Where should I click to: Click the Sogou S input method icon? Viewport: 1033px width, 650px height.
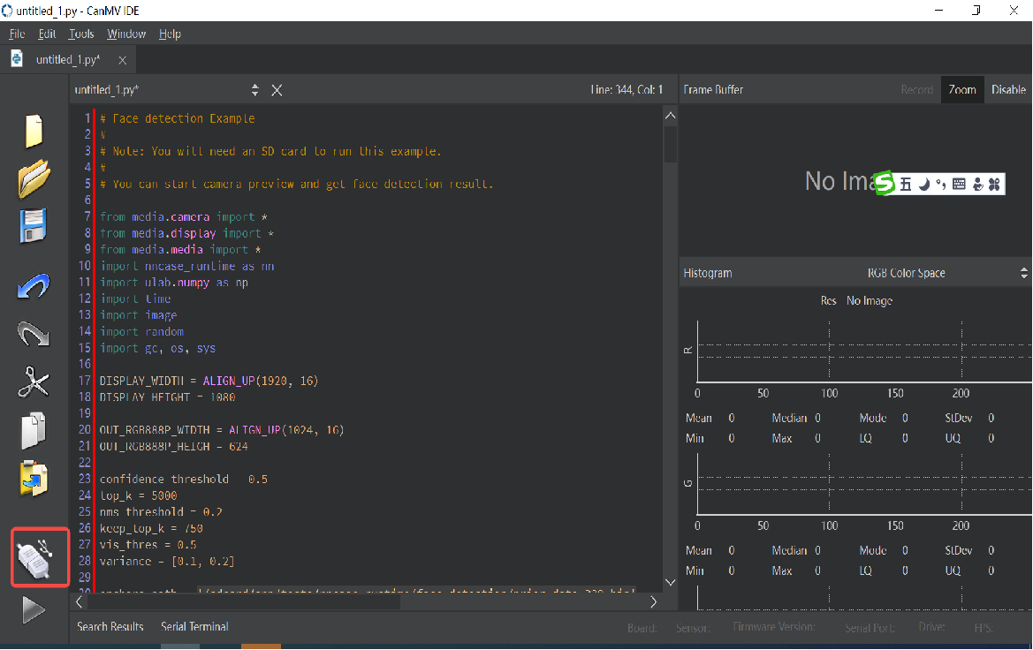[x=885, y=183]
